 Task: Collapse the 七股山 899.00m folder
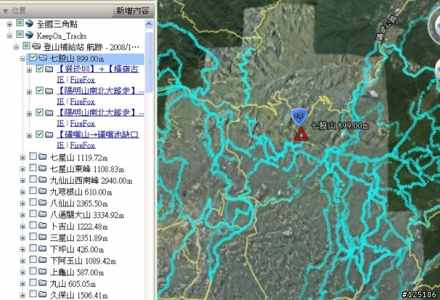tap(23, 58)
